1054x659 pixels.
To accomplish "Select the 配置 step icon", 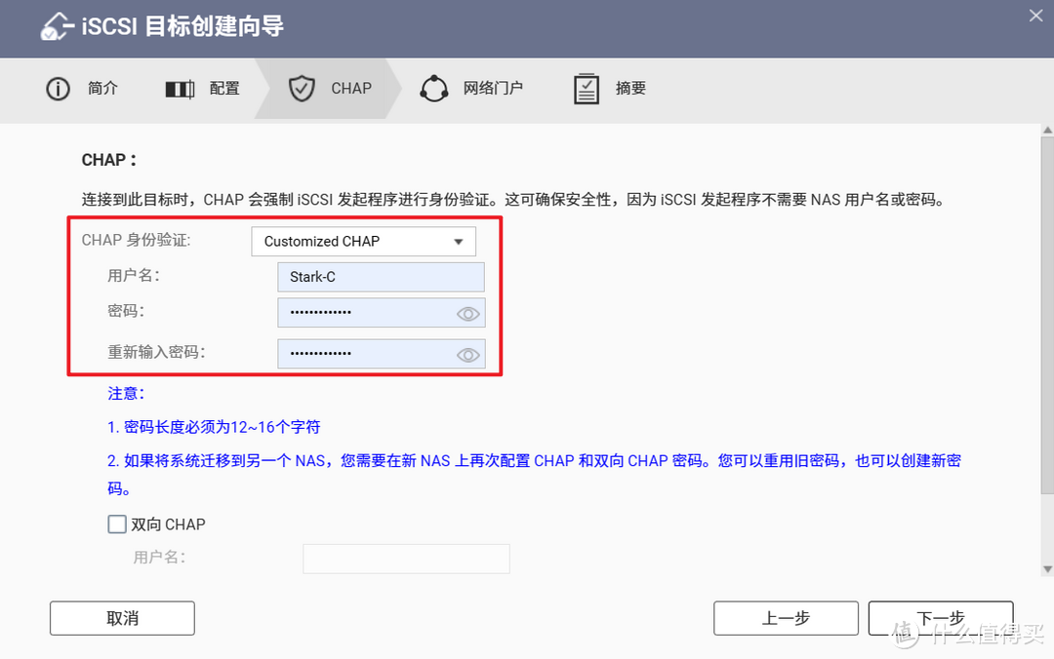I will pos(179,88).
